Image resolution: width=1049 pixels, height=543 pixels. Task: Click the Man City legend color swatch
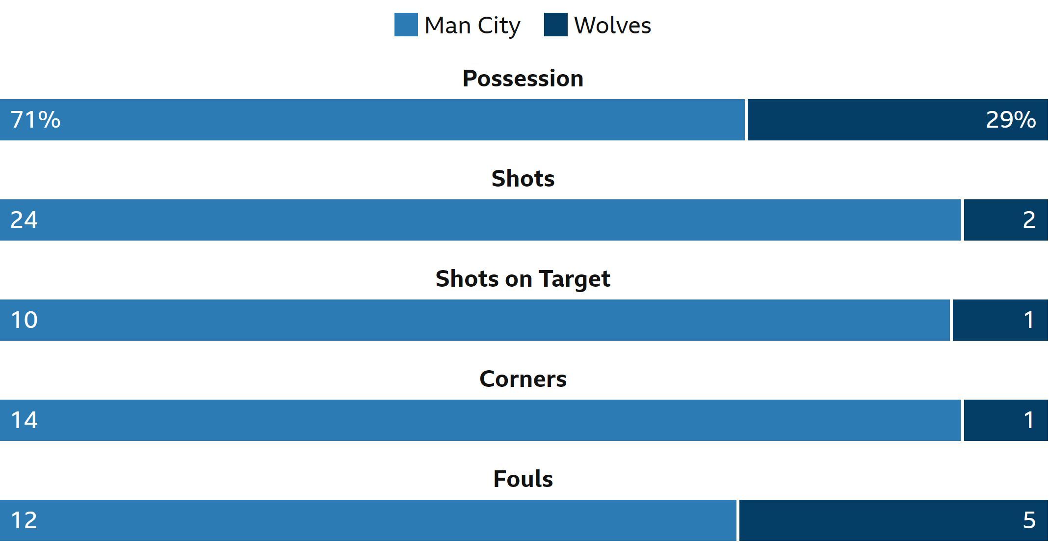point(406,25)
